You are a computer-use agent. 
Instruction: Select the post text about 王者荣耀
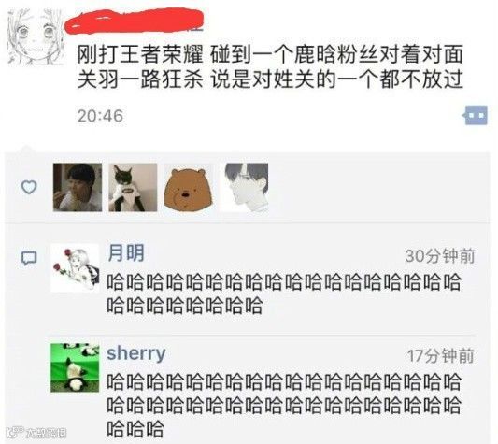coord(270,67)
